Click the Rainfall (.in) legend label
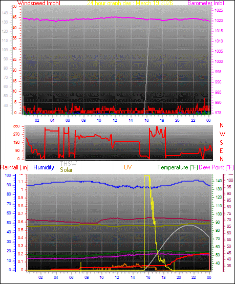Screen dimensions: 235x284 tap(14, 167)
